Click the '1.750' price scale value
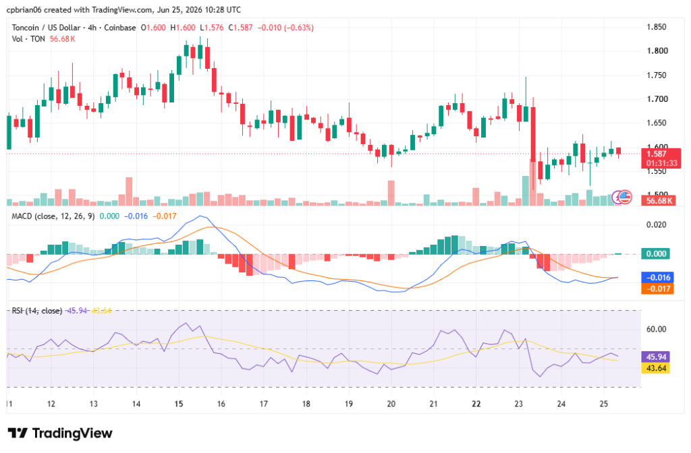691x453 pixels. tap(656, 75)
